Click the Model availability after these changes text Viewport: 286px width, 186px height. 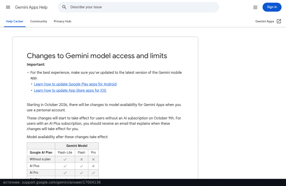point(68,137)
